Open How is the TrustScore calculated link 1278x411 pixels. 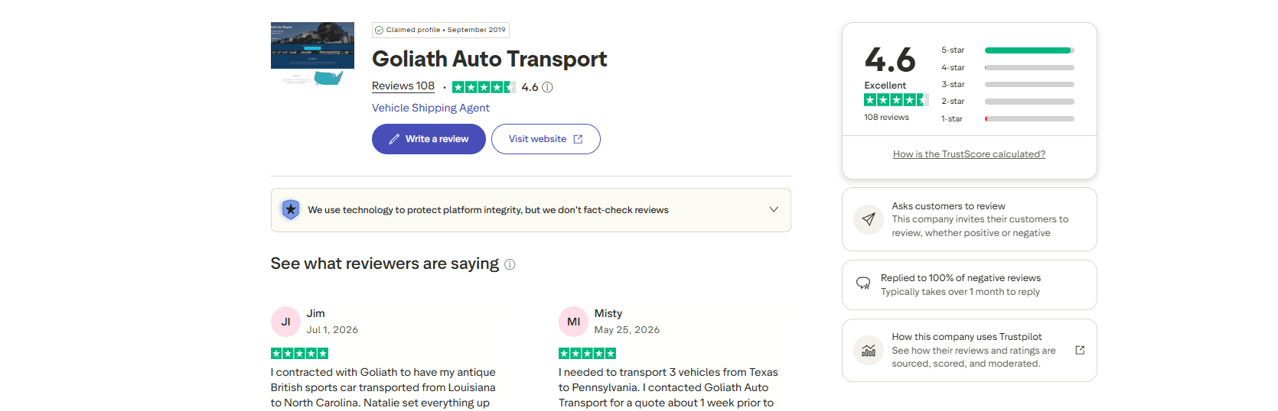click(969, 154)
